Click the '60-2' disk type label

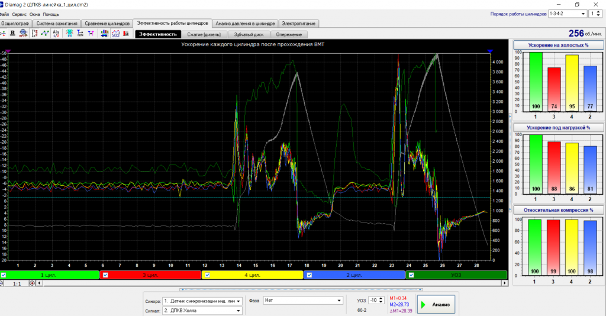(362, 310)
